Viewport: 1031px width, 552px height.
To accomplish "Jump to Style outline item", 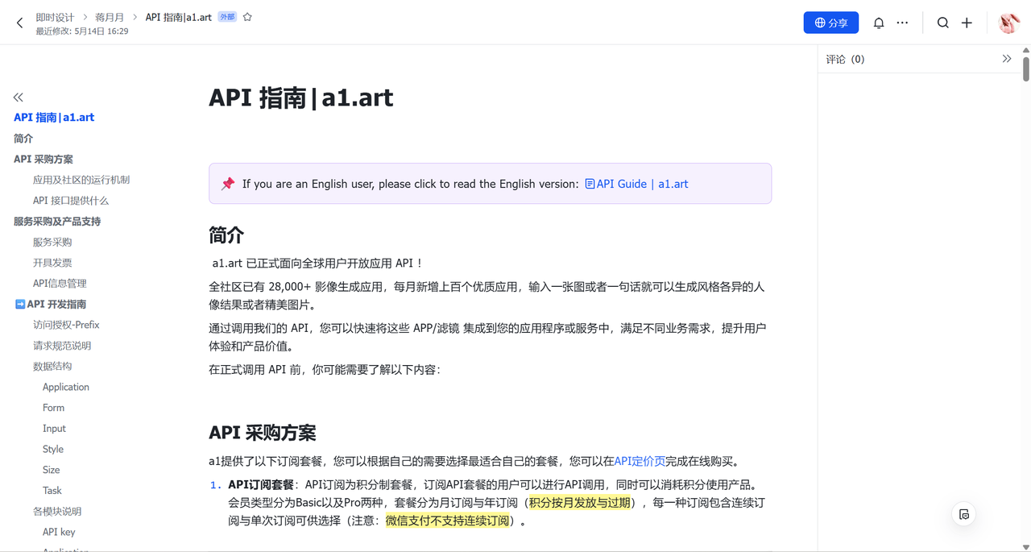I will click(x=53, y=449).
